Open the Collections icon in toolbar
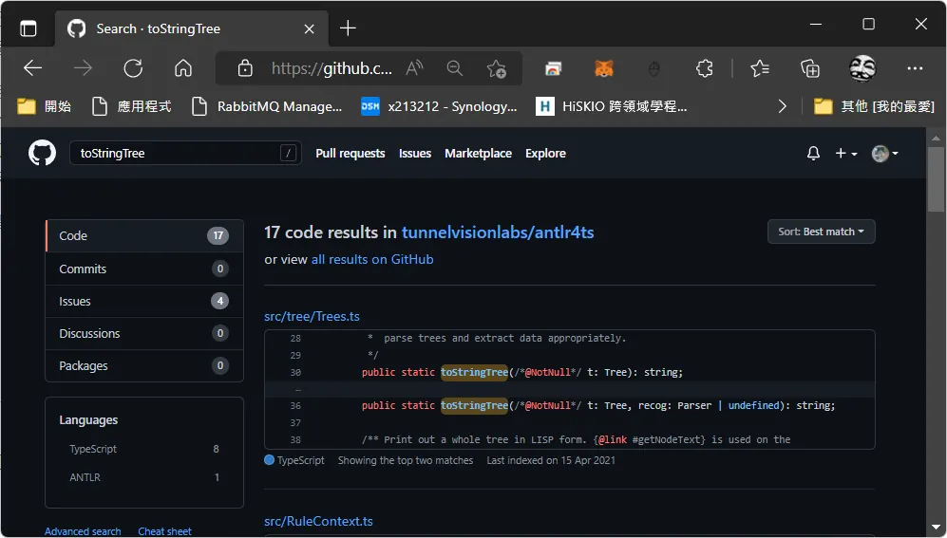 810,68
